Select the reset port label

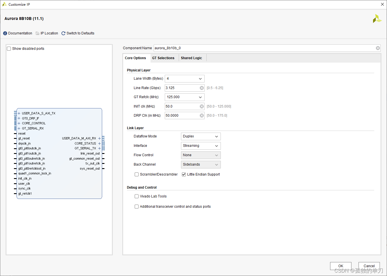(x=22, y=133)
